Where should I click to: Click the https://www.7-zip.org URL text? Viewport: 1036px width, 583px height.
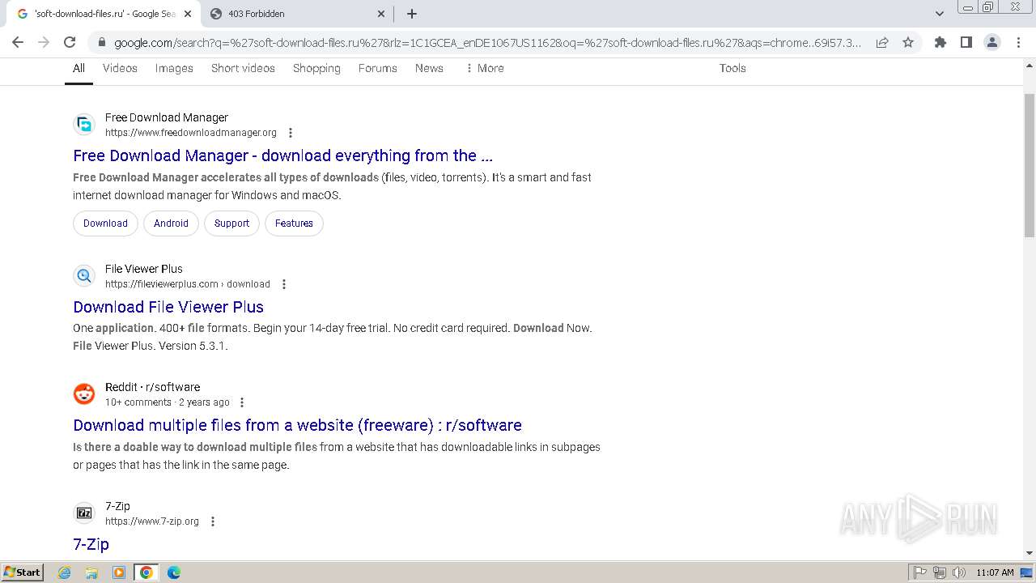coord(152,521)
